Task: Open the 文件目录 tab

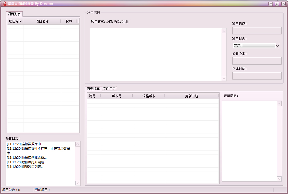Action: tap(109, 89)
